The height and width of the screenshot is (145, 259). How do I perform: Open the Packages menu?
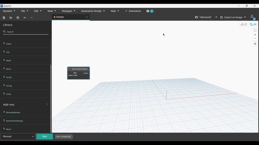click(x=68, y=11)
